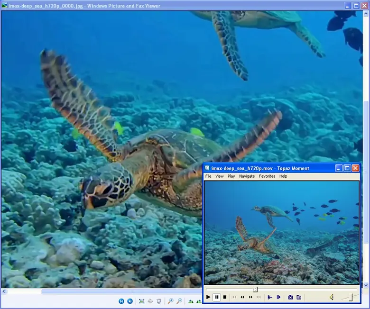Mute audio with the speaker icon
Viewport: 370px width, 309px height.
(331, 297)
